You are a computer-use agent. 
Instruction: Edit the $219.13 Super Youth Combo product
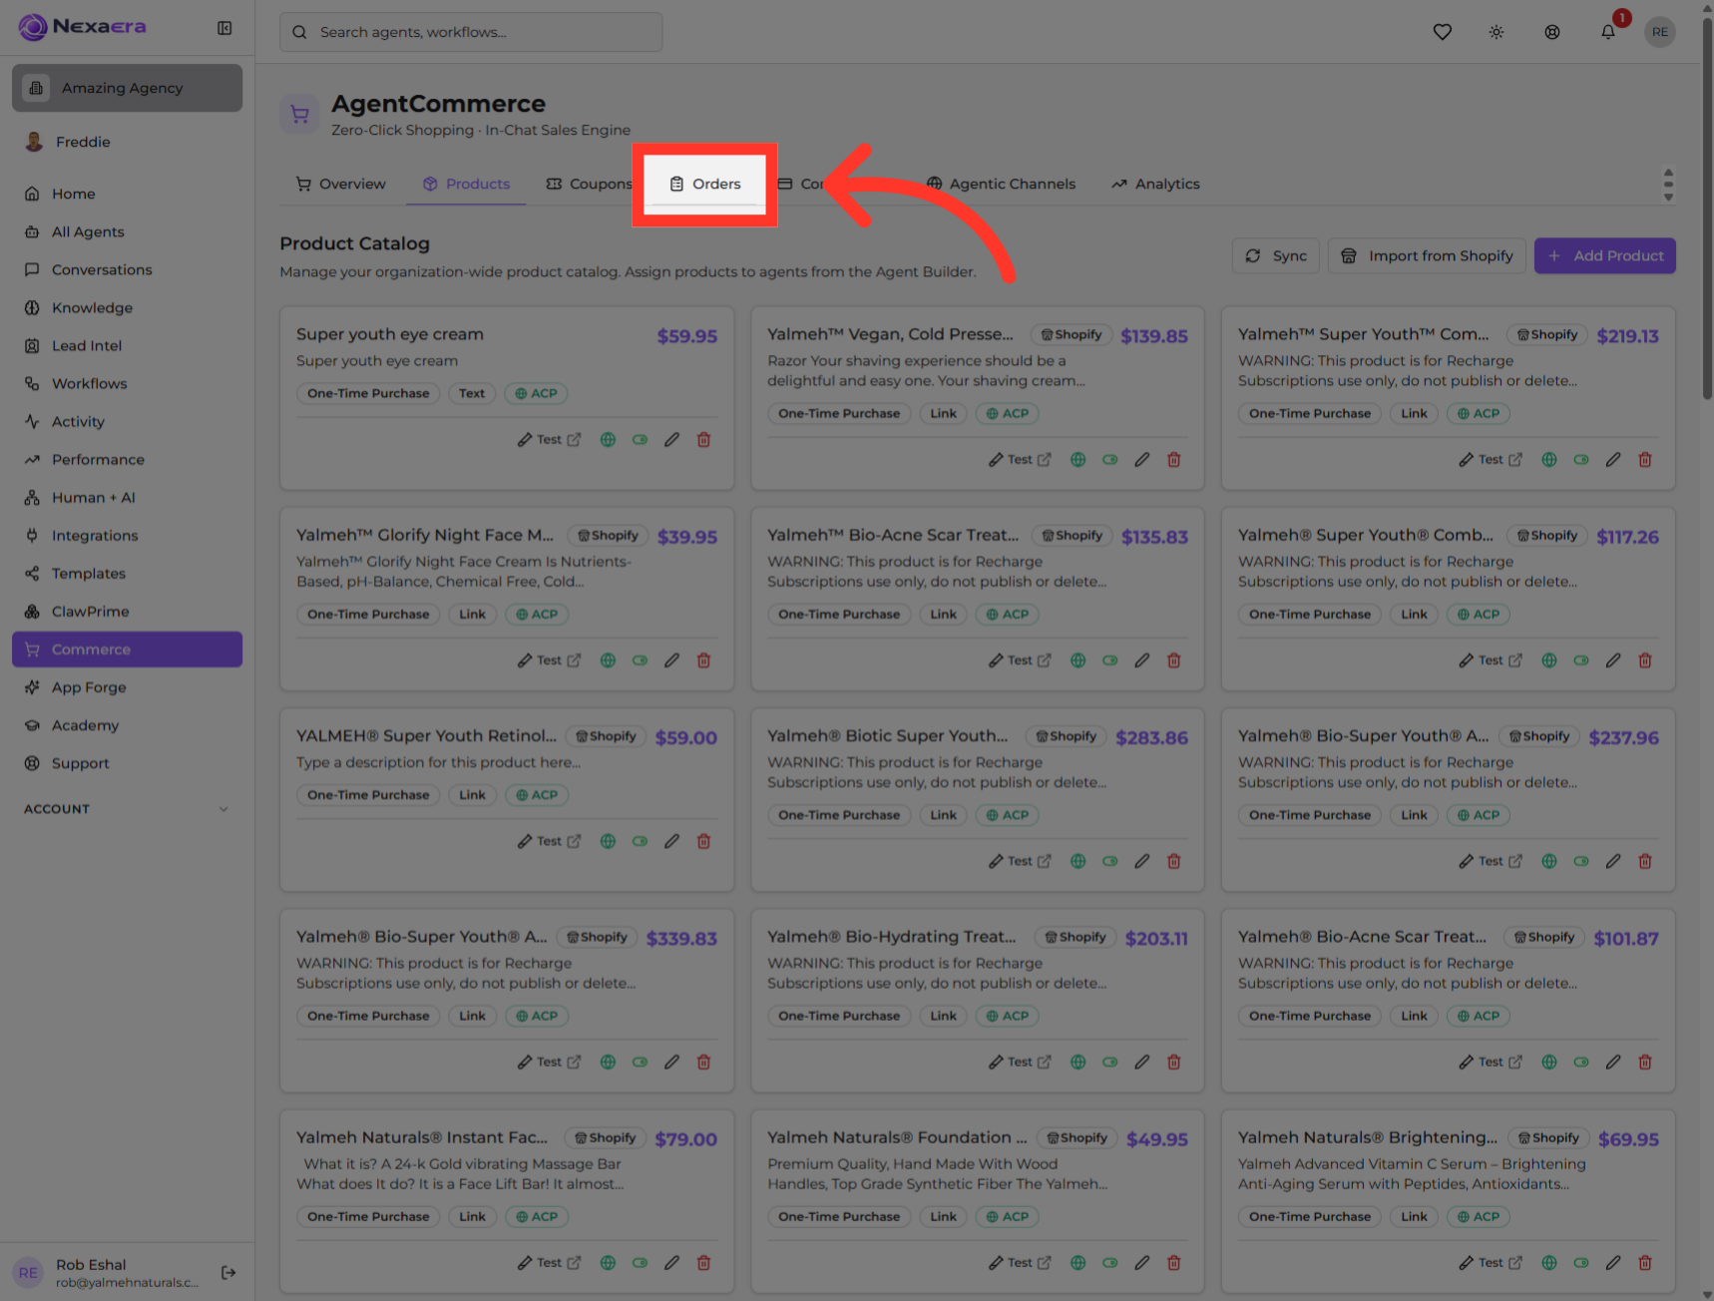(1612, 460)
